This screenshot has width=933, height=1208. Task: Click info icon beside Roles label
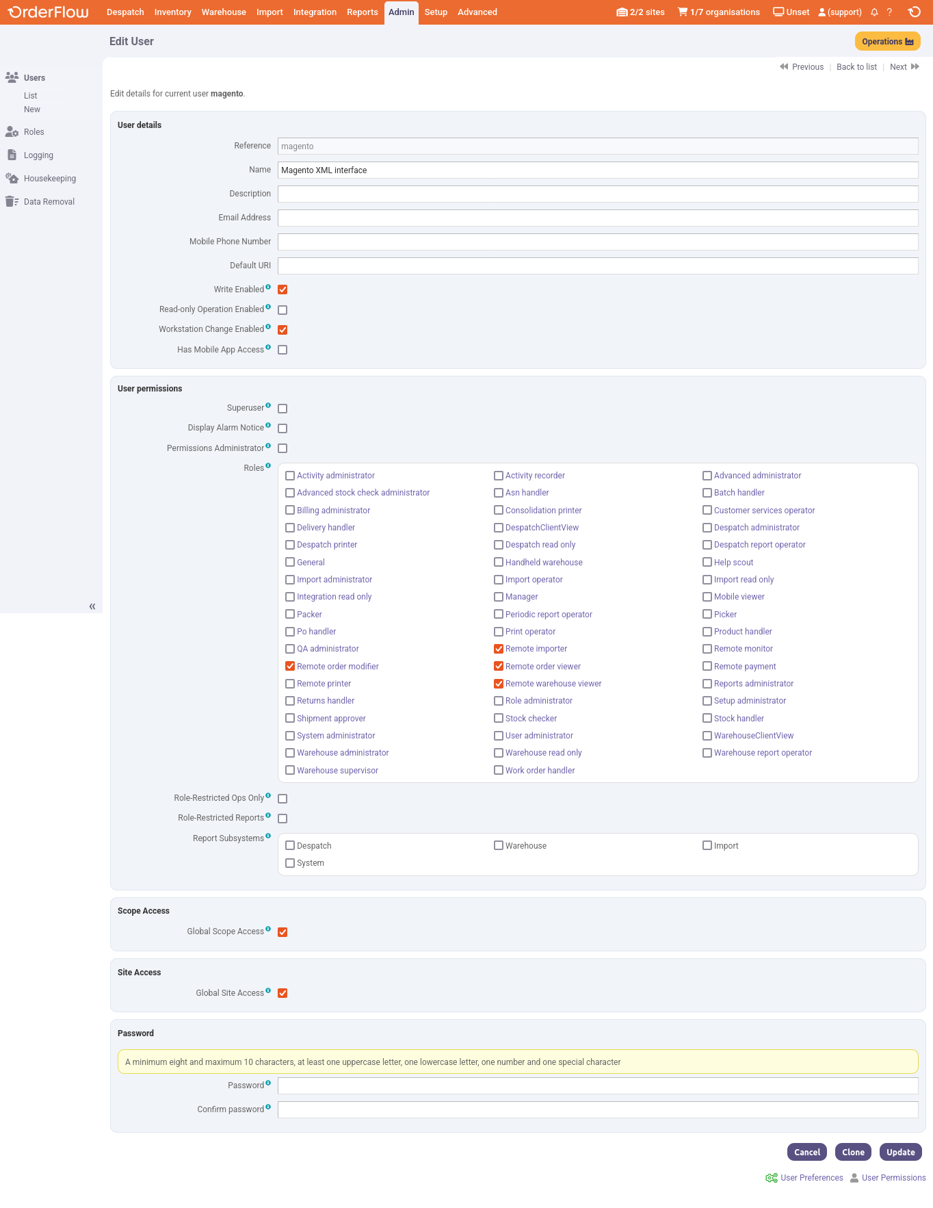pos(268,465)
